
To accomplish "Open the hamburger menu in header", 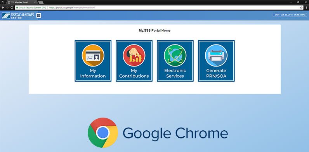I will tap(39, 15).
